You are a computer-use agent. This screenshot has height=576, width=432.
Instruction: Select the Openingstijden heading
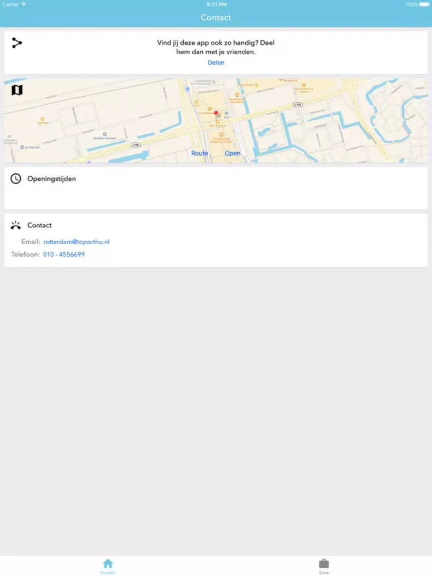point(51,179)
